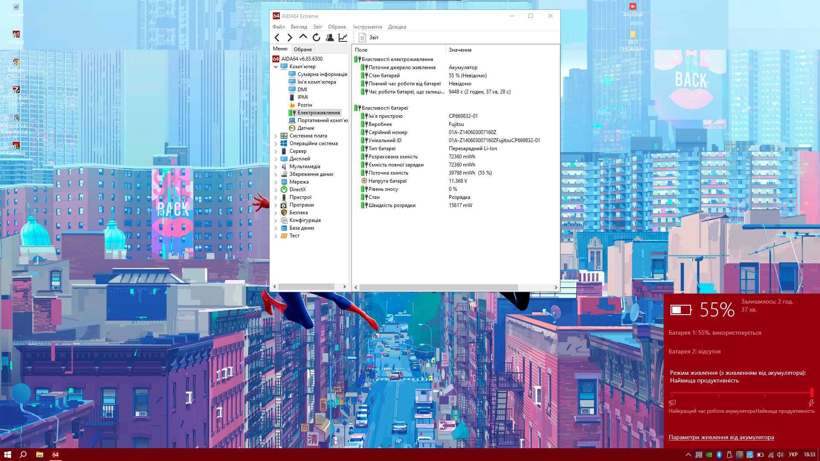This screenshot has width=820, height=461.
Task: Collapse the Комп'ютер tree node
Action: pyautogui.click(x=275, y=67)
